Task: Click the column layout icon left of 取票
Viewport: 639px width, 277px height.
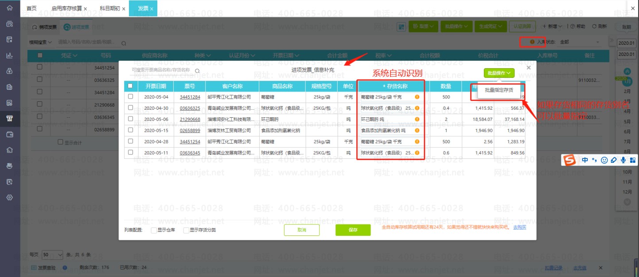Action: 401,27
